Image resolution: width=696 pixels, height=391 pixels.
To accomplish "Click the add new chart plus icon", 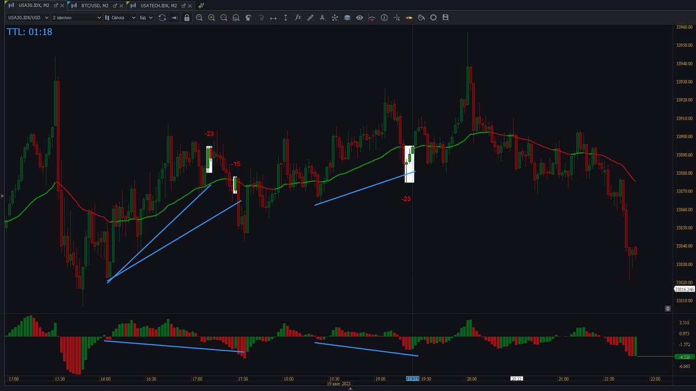I will pos(201,5).
